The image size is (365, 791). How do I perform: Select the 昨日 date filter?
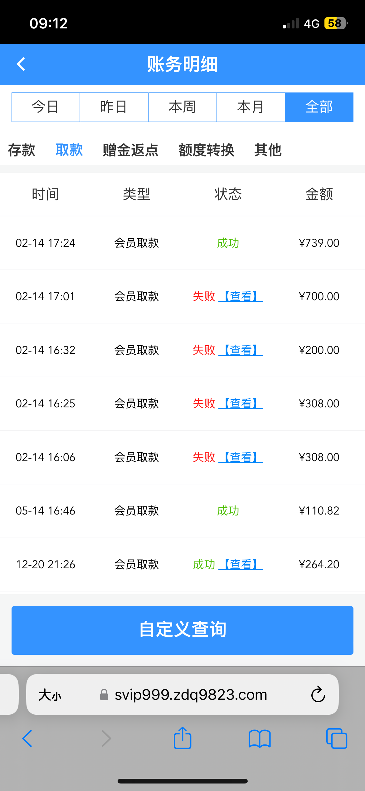click(114, 107)
